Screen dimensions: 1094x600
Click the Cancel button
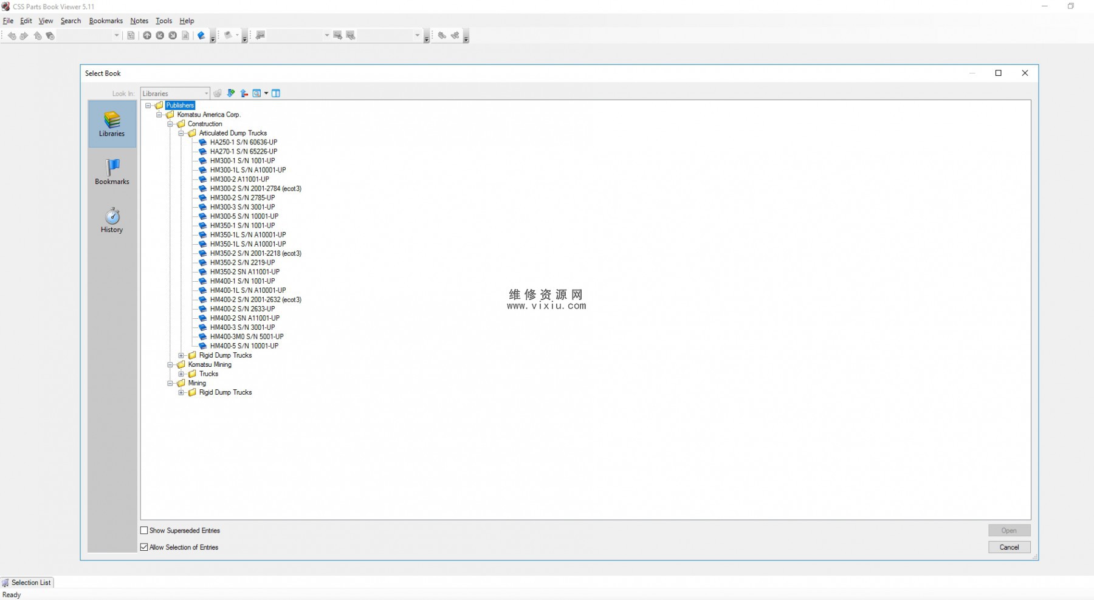[x=1009, y=547]
